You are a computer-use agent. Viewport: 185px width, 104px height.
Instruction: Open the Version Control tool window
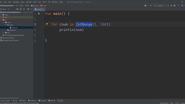(5, 101)
